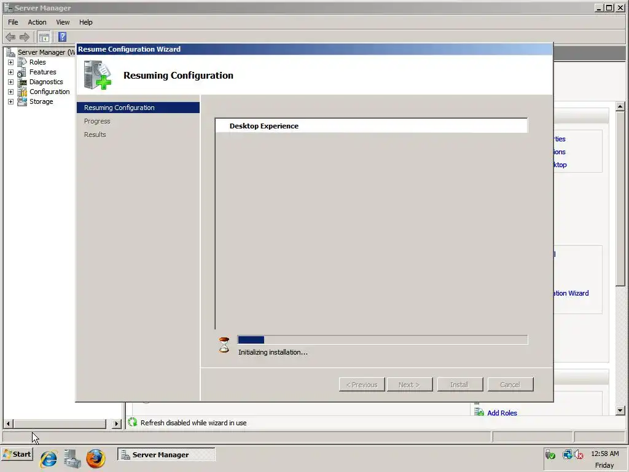The image size is (629, 472).
Task: Open the Action menu
Action: [x=37, y=22]
